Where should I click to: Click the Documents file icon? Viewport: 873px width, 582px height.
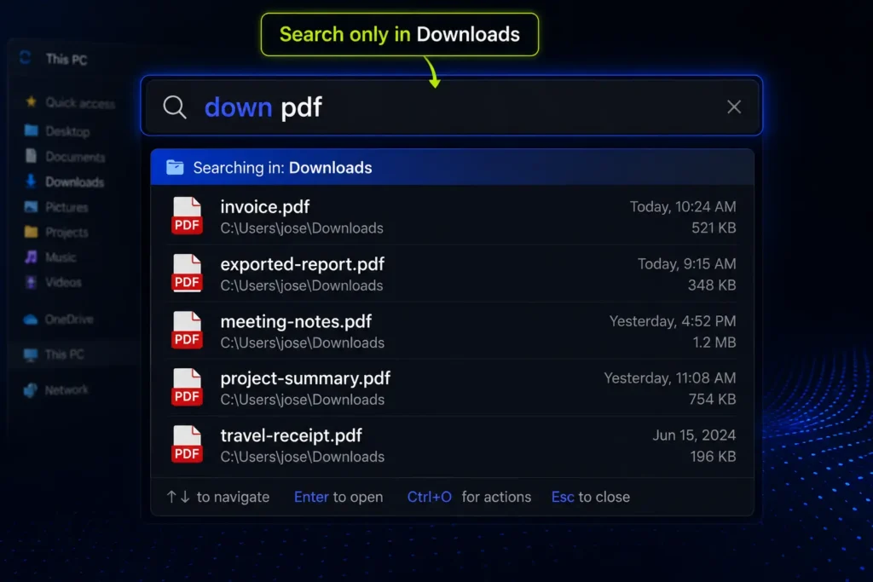pos(32,156)
